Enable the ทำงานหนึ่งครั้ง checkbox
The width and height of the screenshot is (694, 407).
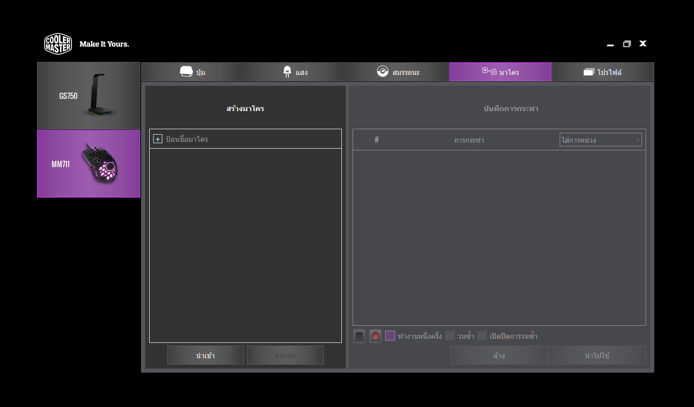tap(390, 336)
